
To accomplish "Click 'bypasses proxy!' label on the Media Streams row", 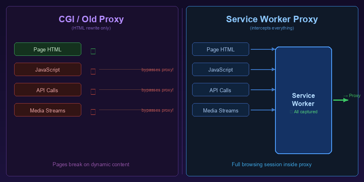I will tap(157, 110).
